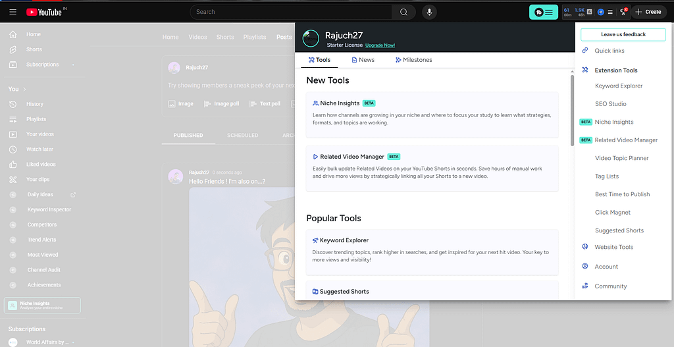Switch to the Milestones tab

(x=413, y=60)
